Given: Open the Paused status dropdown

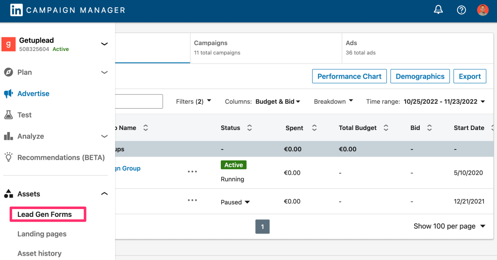Looking at the screenshot, I should pyautogui.click(x=235, y=202).
